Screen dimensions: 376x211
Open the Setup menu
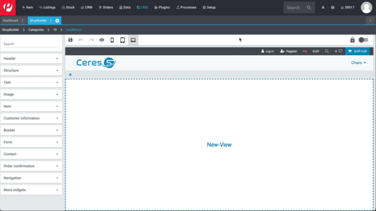click(209, 8)
